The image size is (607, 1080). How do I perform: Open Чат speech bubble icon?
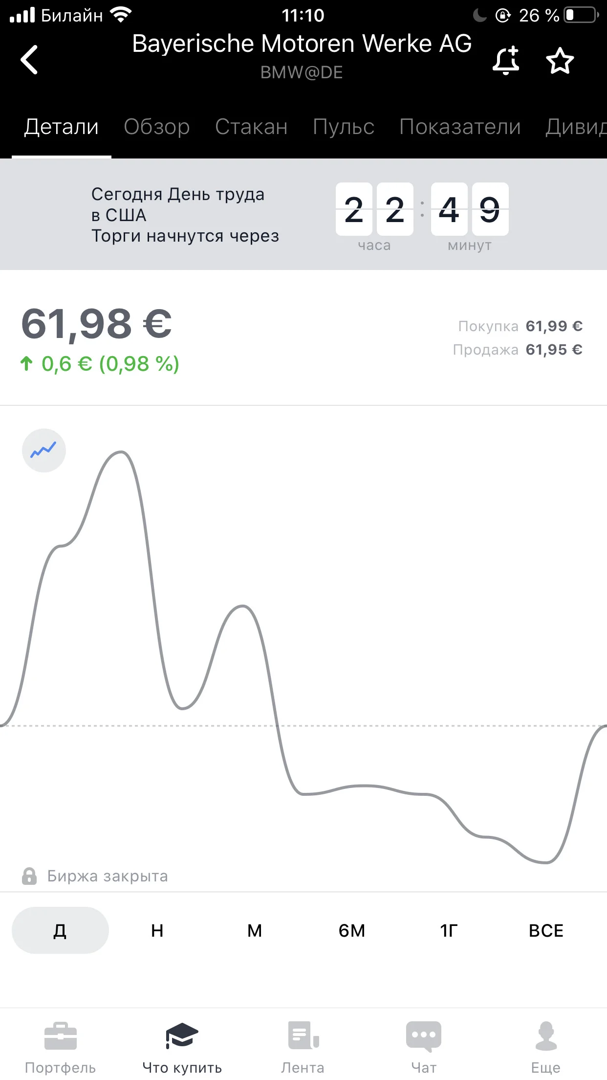pos(424,1036)
